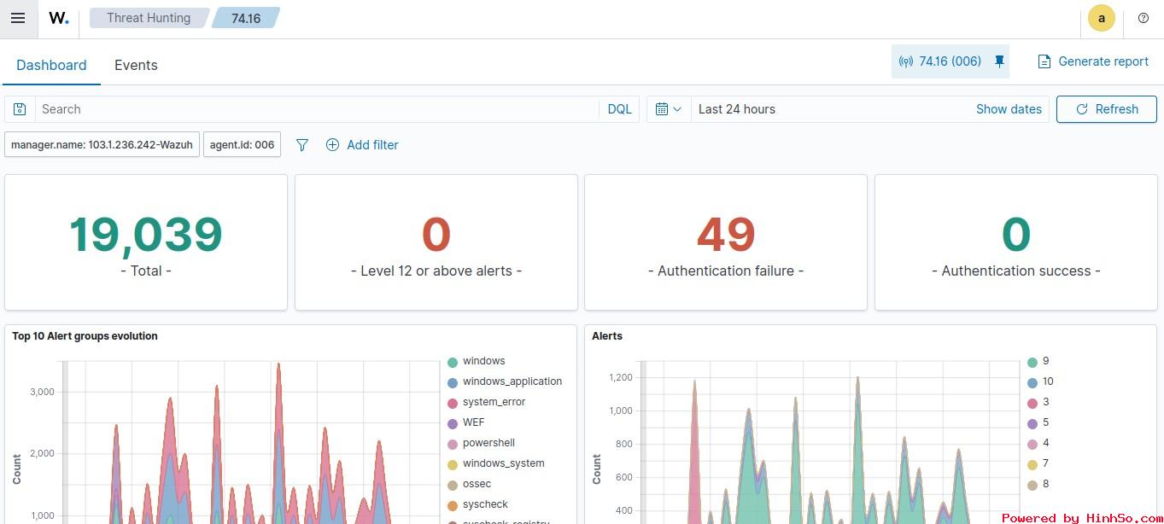
Task: Switch to the Dashboard tab
Action: 51,65
